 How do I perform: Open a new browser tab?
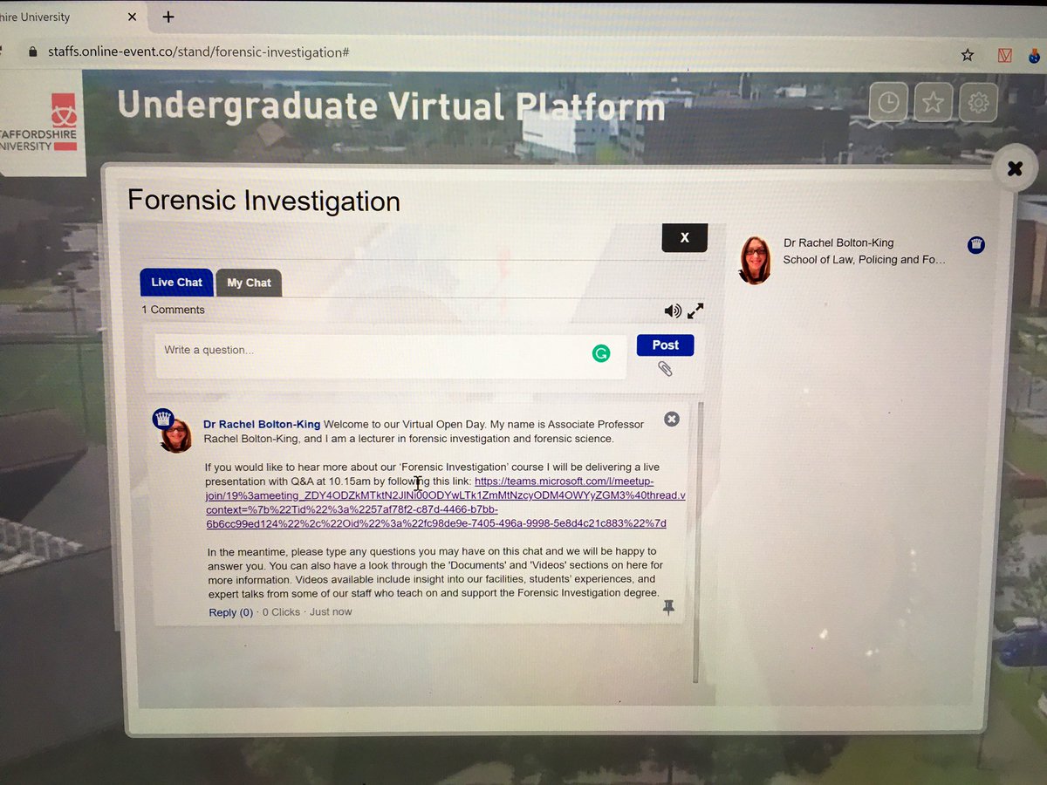(x=168, y=17)
